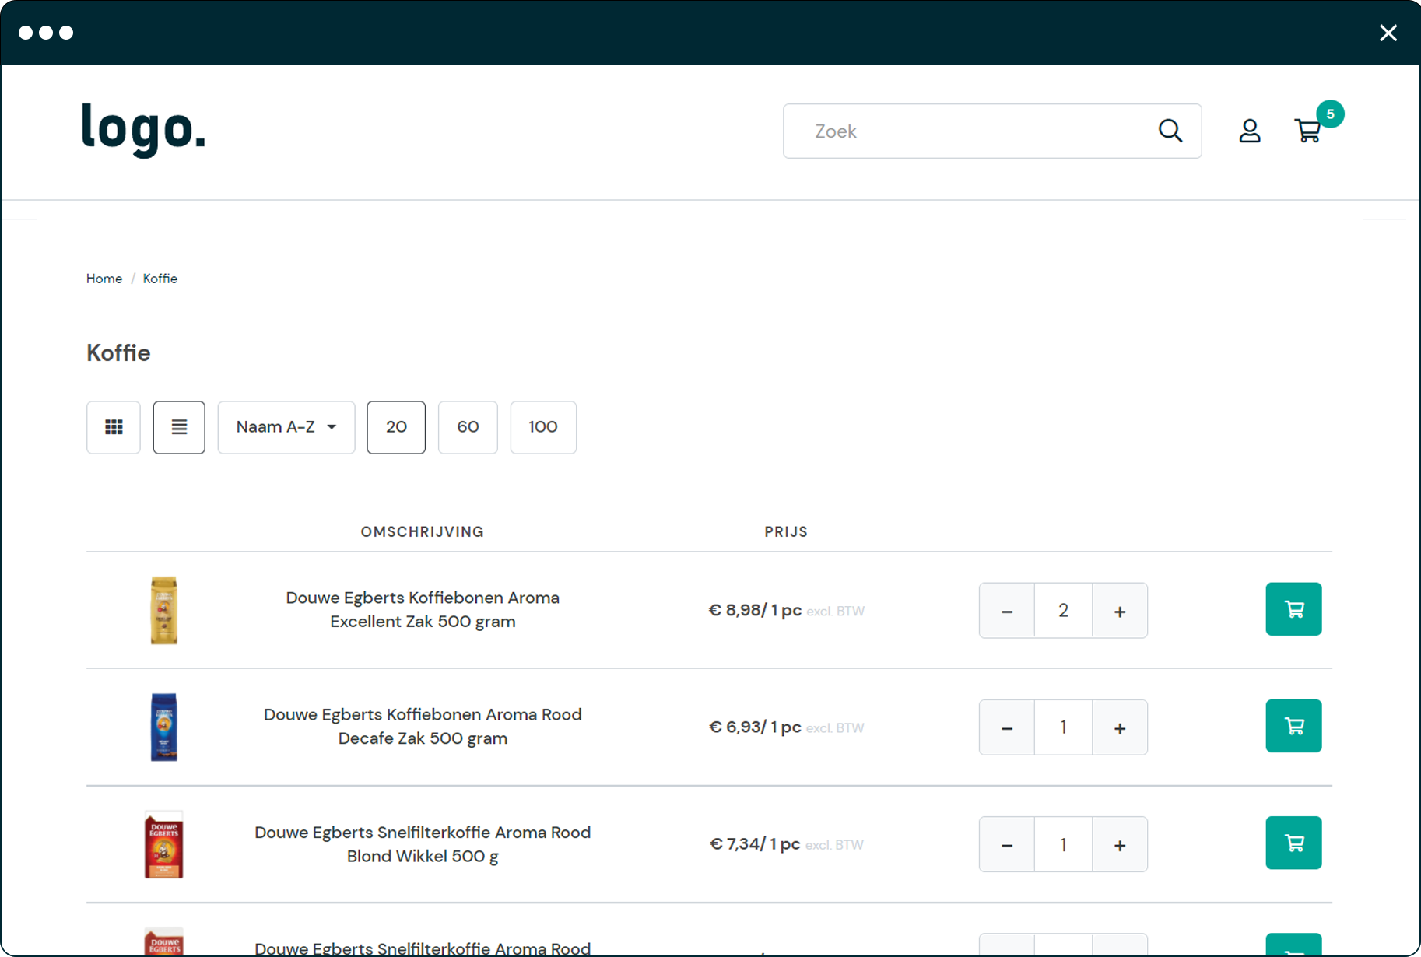The height and width of the screenshot is (957, 1421).
Task: Increase quantity for Blond Wikkel 500 g
Action: (1120, 844)
